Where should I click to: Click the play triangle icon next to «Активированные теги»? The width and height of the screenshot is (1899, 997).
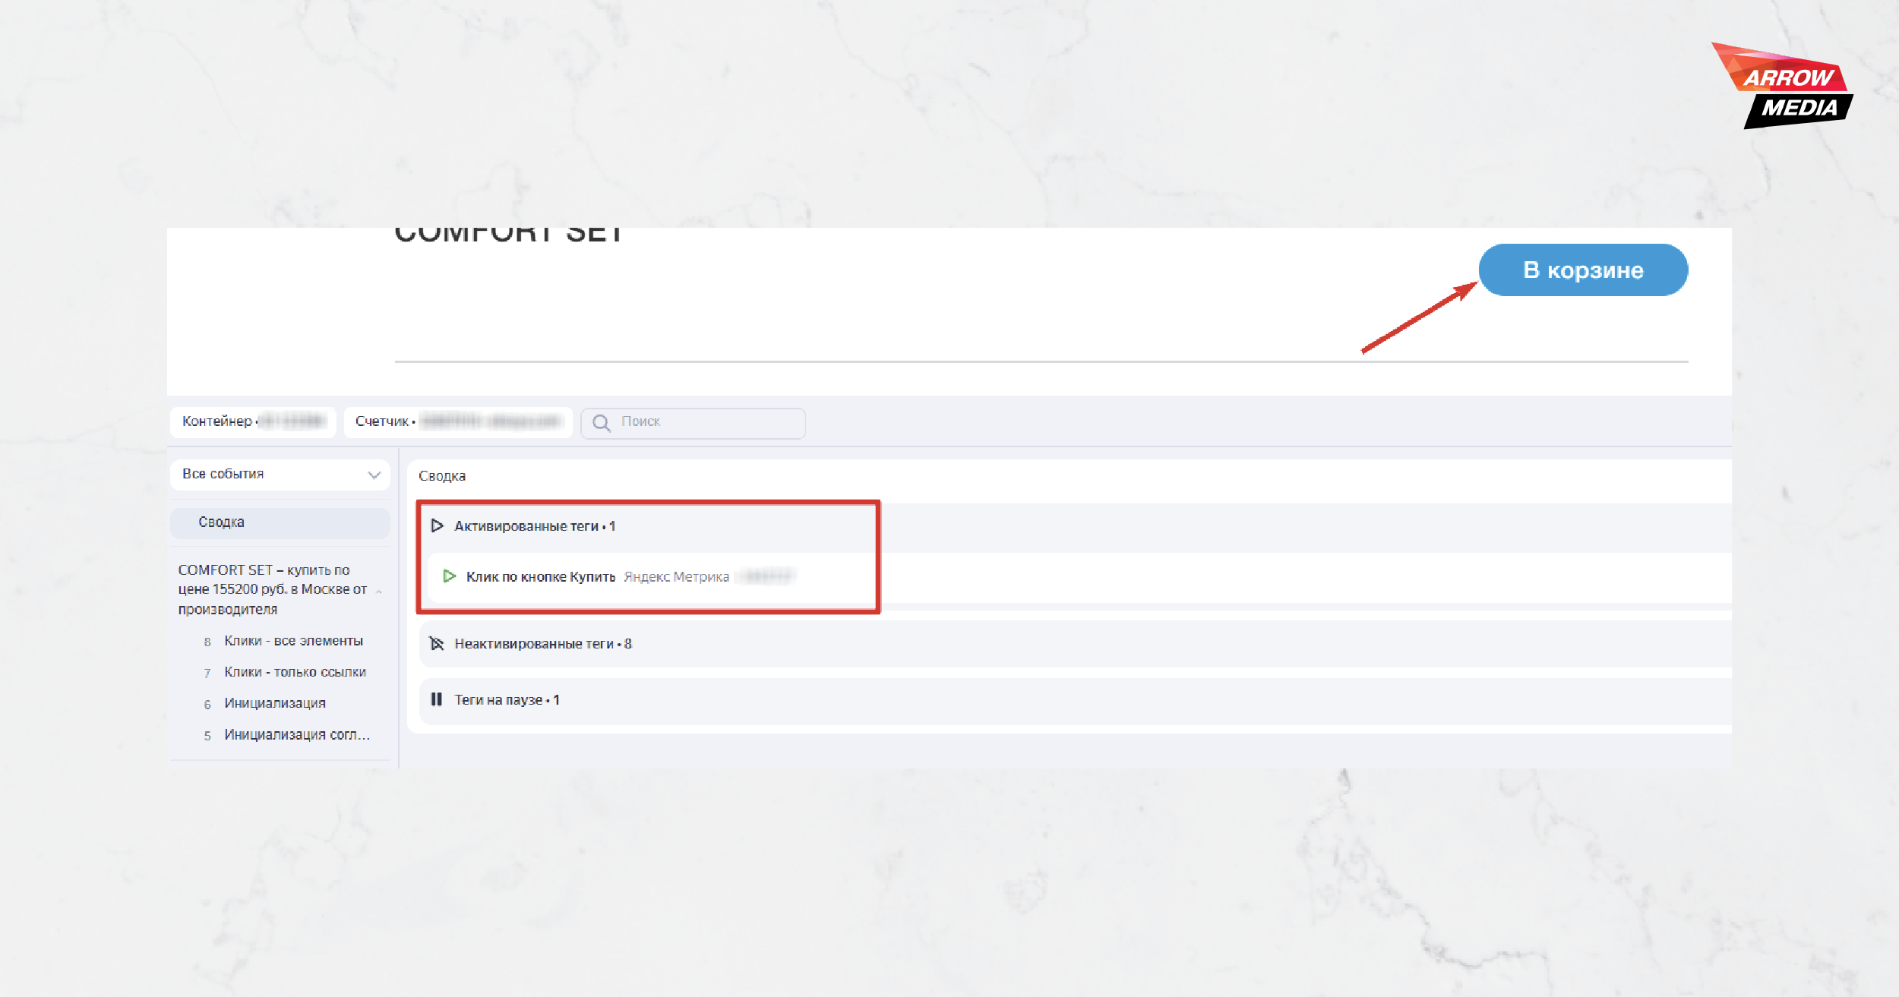pos(437,525)
